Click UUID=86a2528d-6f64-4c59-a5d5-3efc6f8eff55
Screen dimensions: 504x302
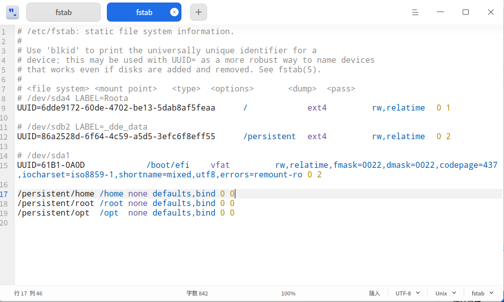click(x=116, y=136)
